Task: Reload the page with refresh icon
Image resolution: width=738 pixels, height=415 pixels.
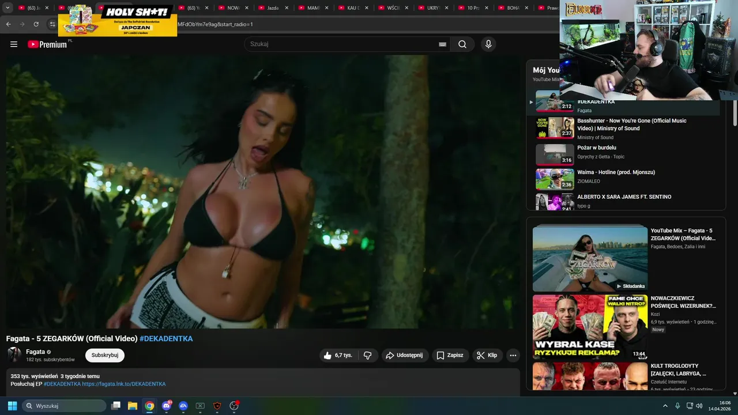Action: point(36,24)
